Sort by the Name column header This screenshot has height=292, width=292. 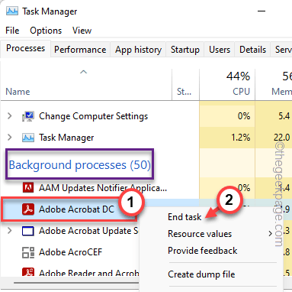tap(18, 92)
